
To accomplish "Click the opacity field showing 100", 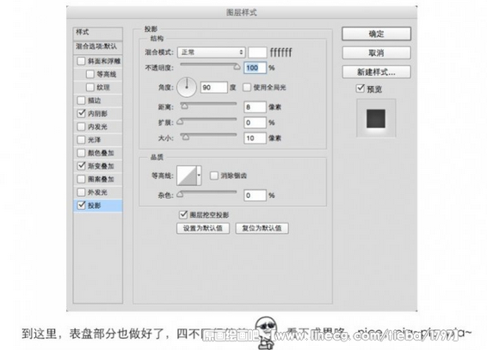I will click(x=255, y=68).
